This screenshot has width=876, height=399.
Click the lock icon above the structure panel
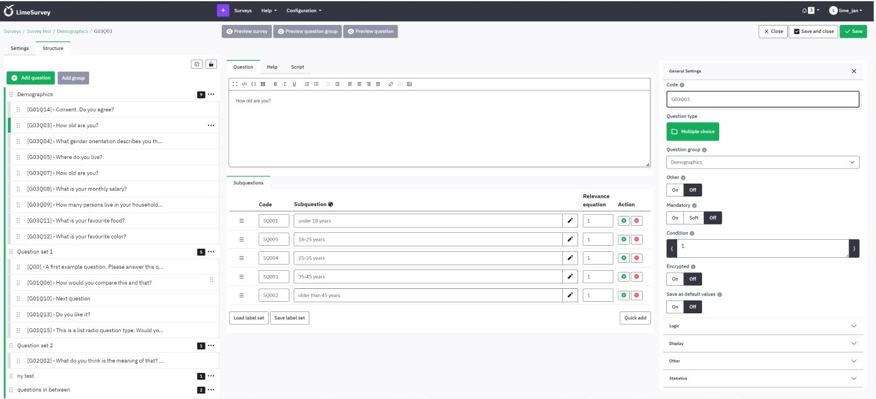211,63
